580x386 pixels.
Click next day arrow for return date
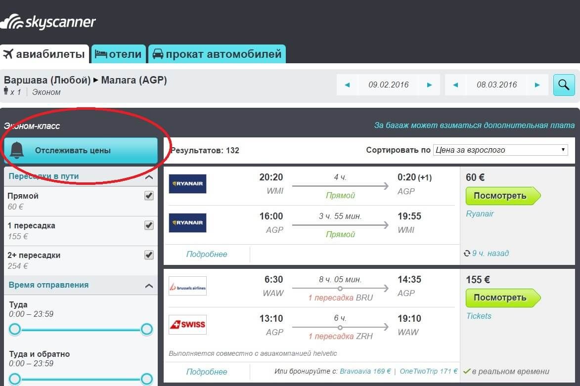pos(537,85)
